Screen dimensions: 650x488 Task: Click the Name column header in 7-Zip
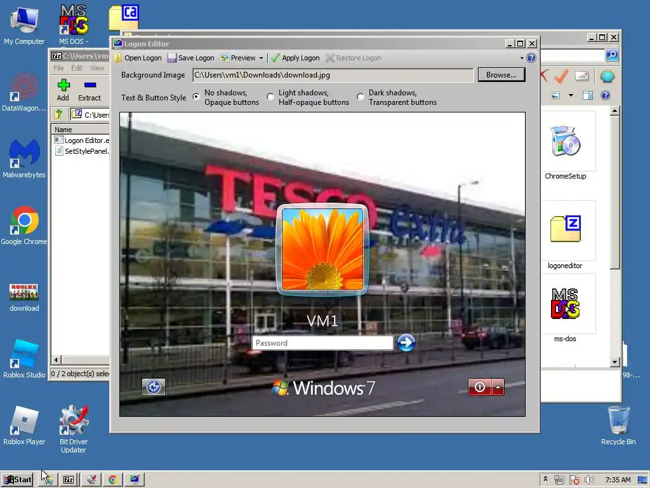81,130
